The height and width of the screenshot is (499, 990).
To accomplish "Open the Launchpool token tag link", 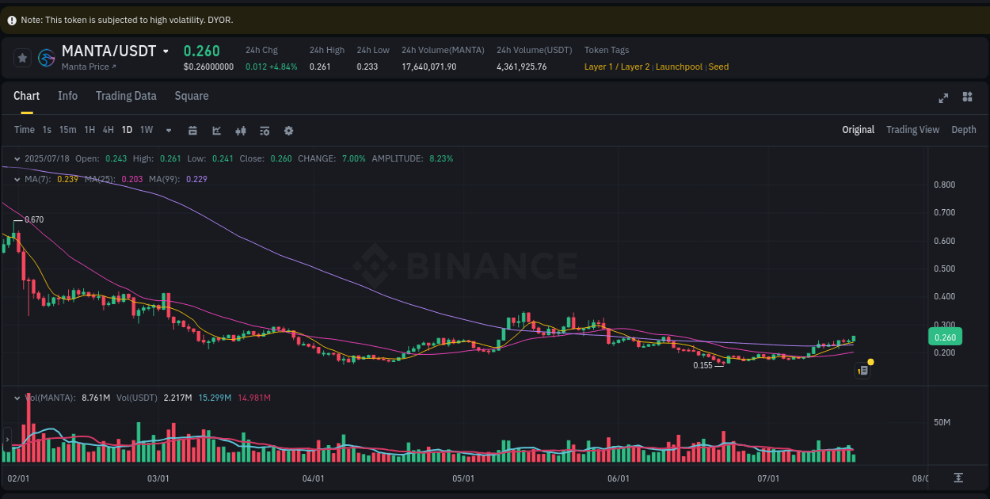I will 679,67.
